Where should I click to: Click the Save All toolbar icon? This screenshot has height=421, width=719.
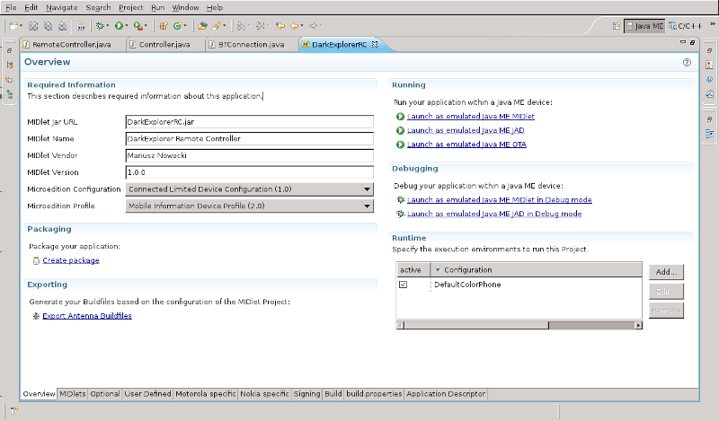(48, 26)
